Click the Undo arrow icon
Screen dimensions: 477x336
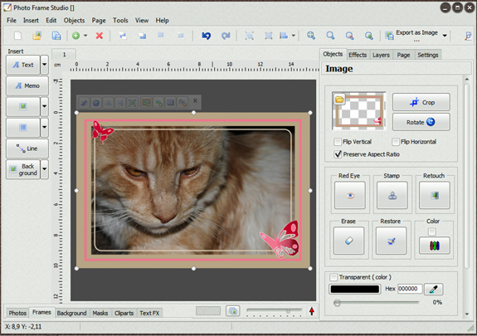207,36
